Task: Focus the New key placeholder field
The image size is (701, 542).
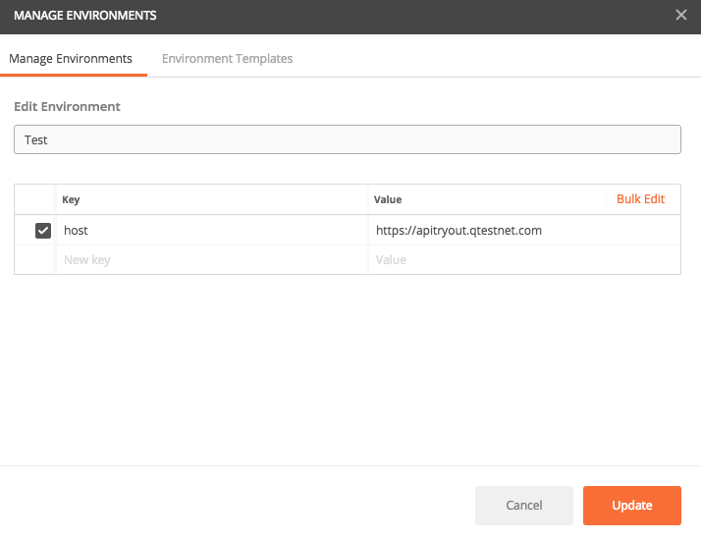Action: pos(211,260)
